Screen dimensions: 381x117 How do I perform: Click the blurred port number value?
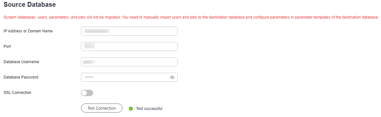[x=89, y=46]
